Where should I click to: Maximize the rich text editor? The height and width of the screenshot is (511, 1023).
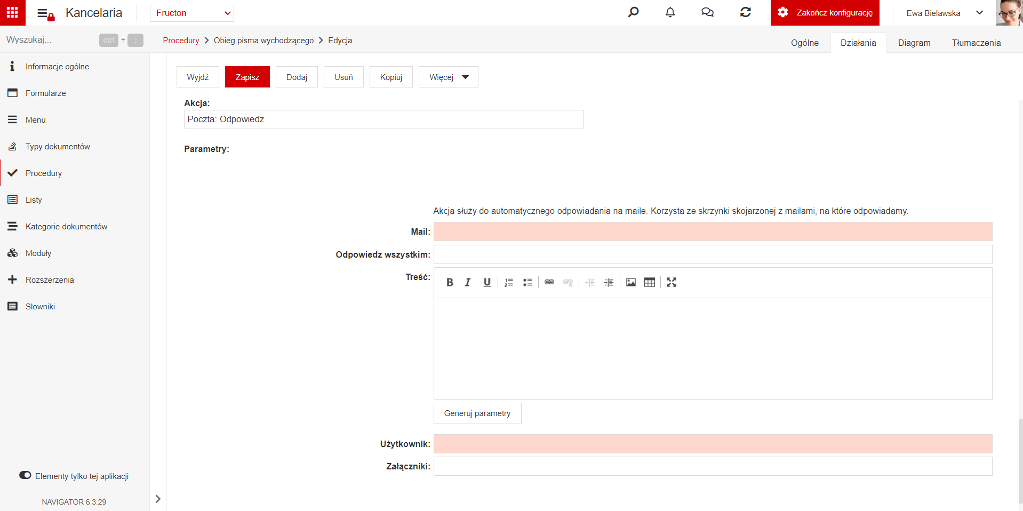672,282
